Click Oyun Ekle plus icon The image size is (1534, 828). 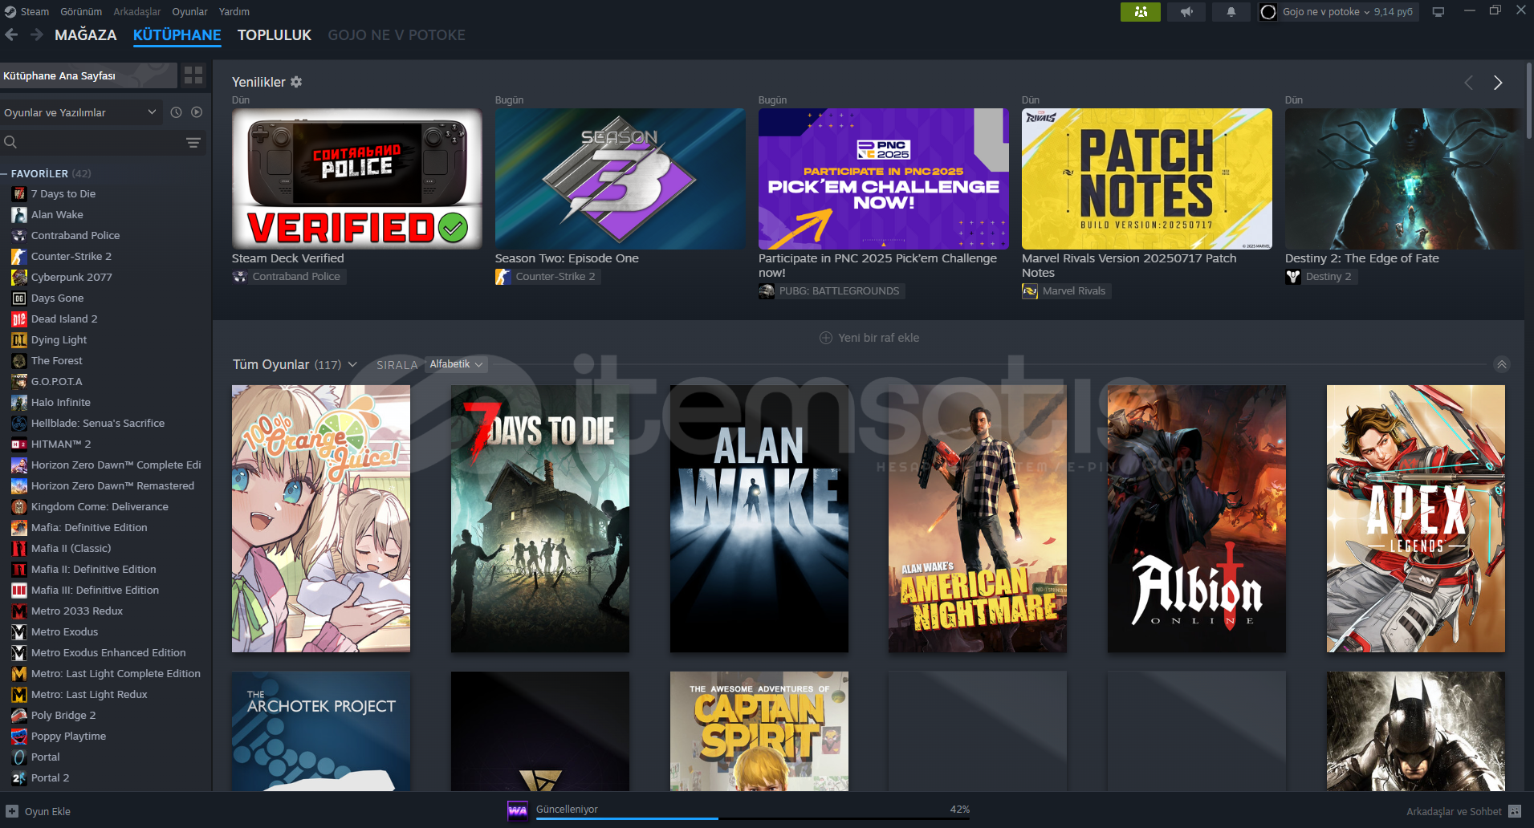point(12,811)
